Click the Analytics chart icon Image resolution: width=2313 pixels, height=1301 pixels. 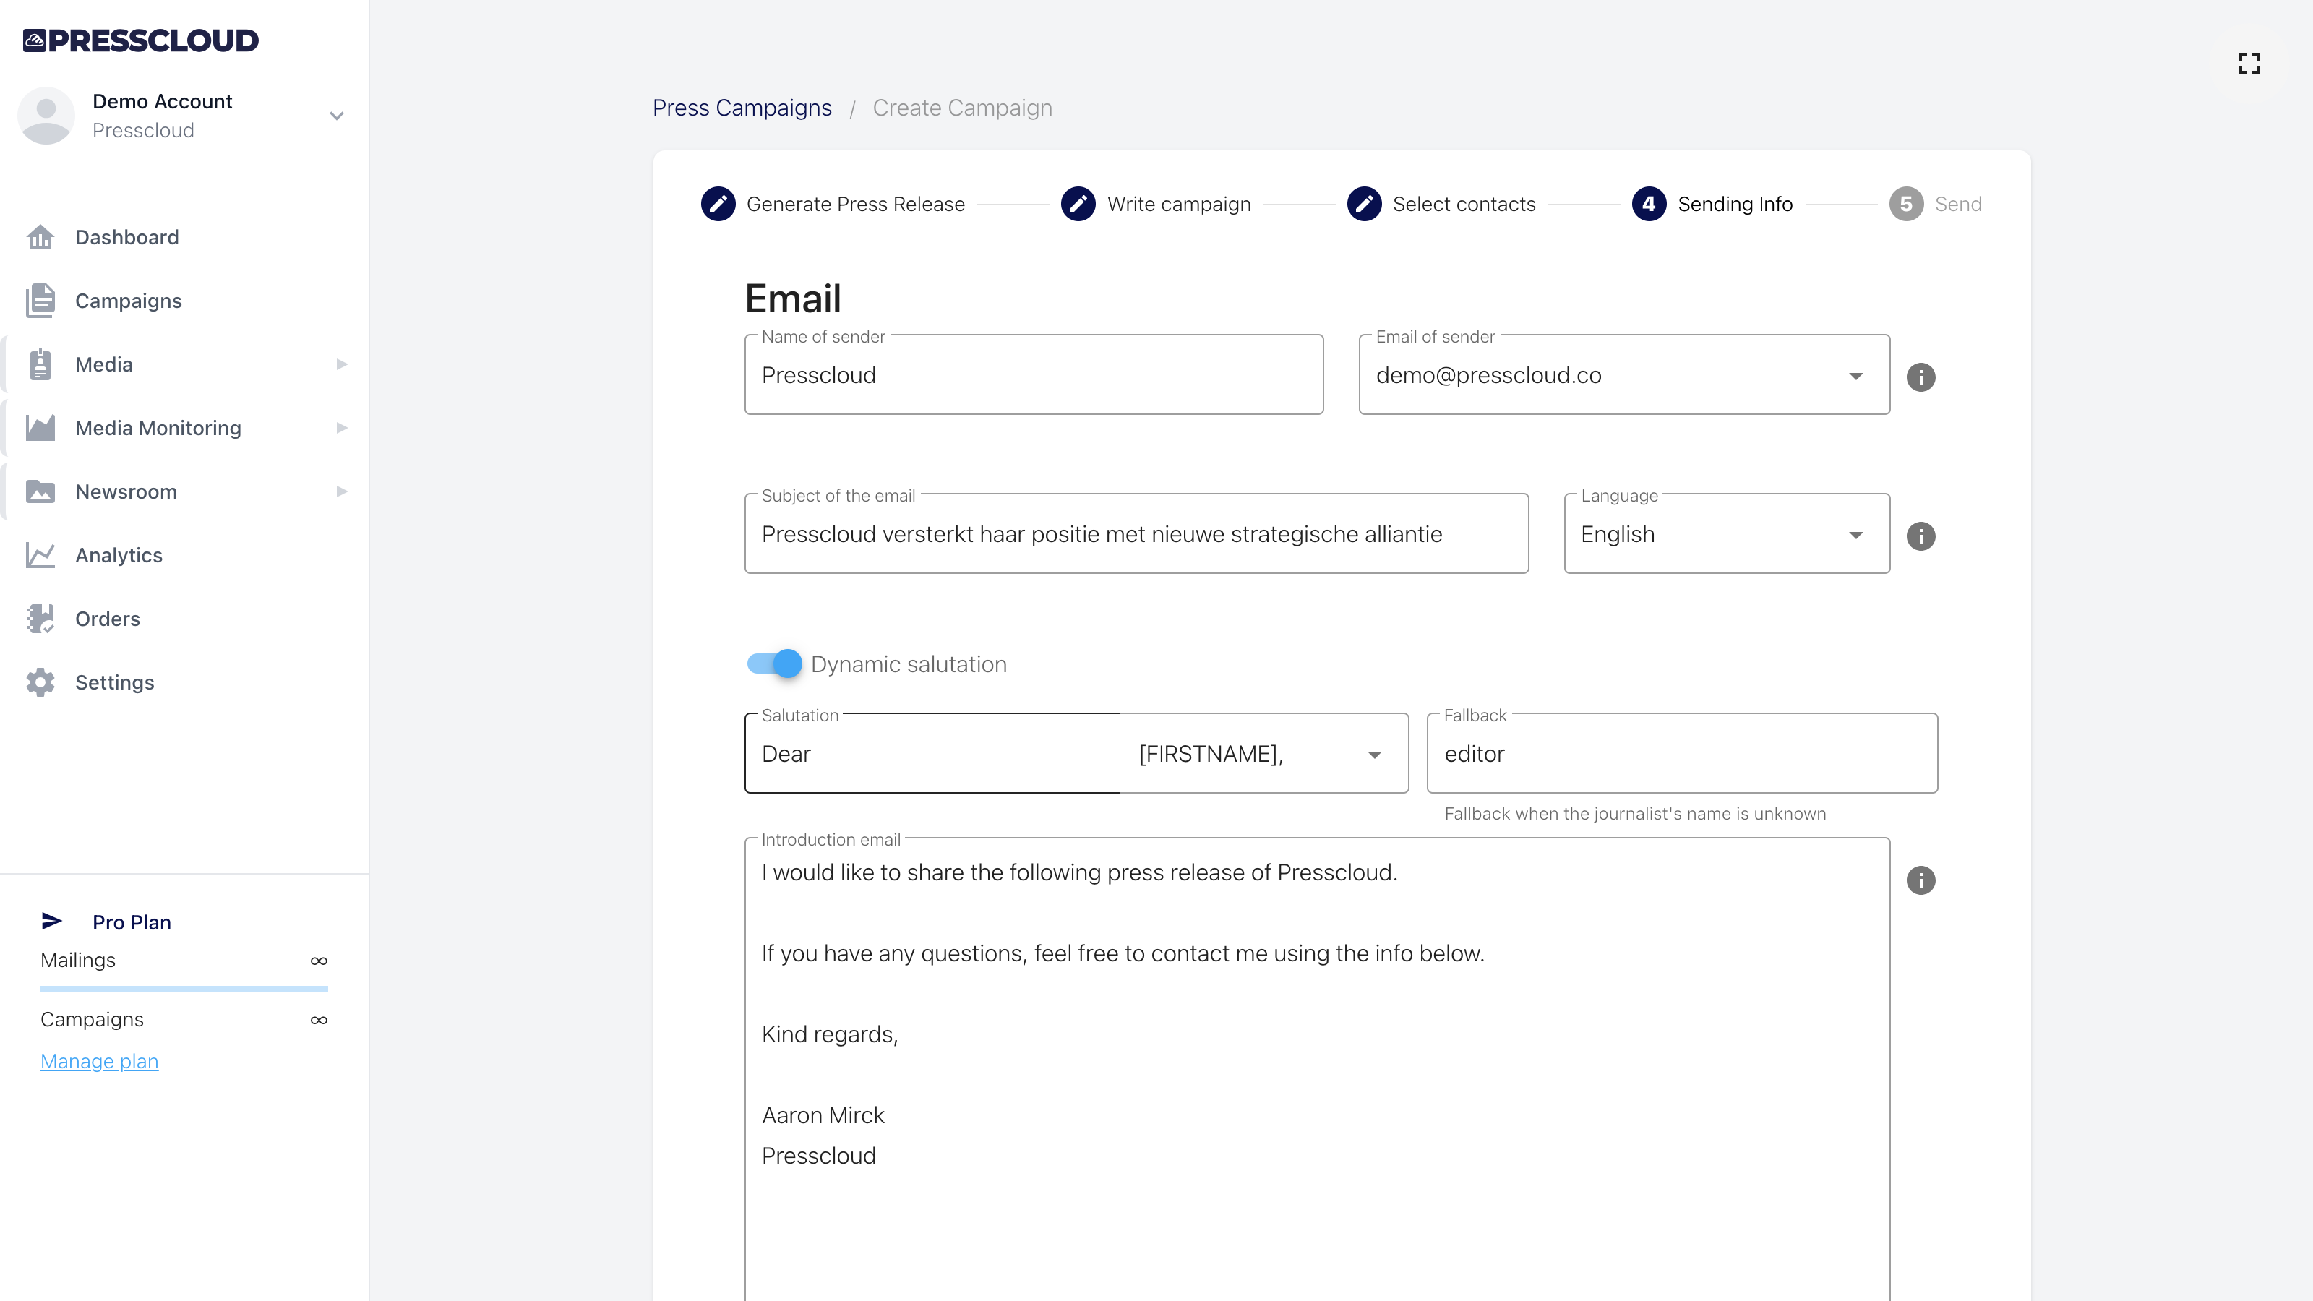(x=40, y=555)
